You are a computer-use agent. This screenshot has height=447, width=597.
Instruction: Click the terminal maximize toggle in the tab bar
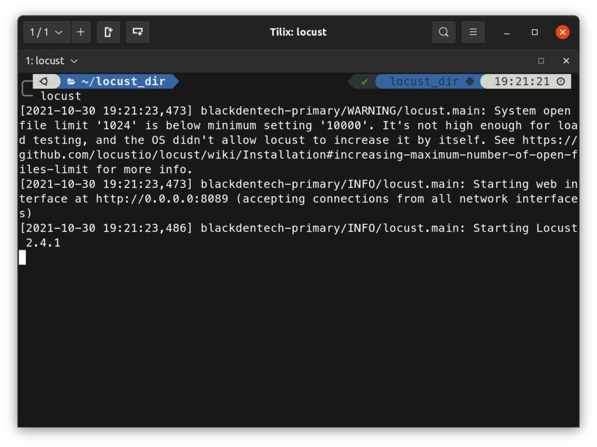[541, 61]
